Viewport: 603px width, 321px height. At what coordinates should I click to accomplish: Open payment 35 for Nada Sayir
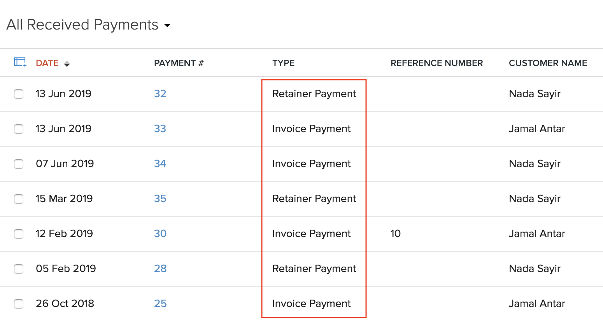pyautogui.click(x=160, y=199)
